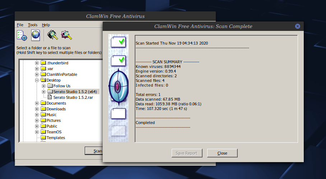Image resolution: width=326 pixels, height=179 pixels.
Task: Open the Tools menu
Action: click(33, 25)
